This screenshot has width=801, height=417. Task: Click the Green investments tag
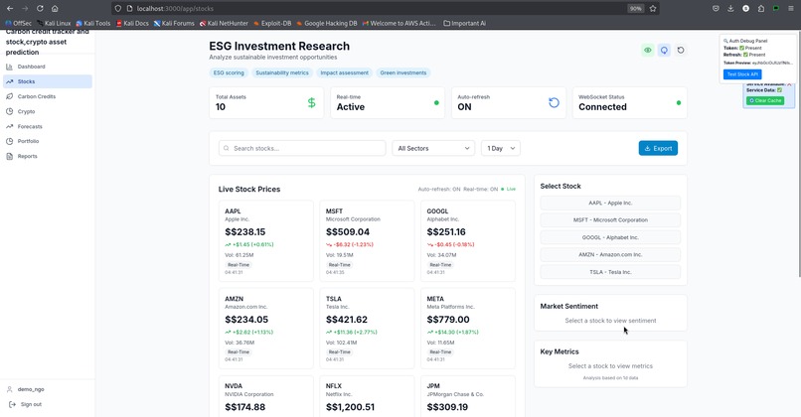(x=403, y=73)
